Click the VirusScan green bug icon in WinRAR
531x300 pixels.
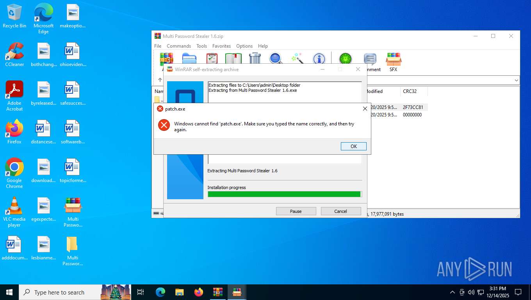[x=345, y=59]
